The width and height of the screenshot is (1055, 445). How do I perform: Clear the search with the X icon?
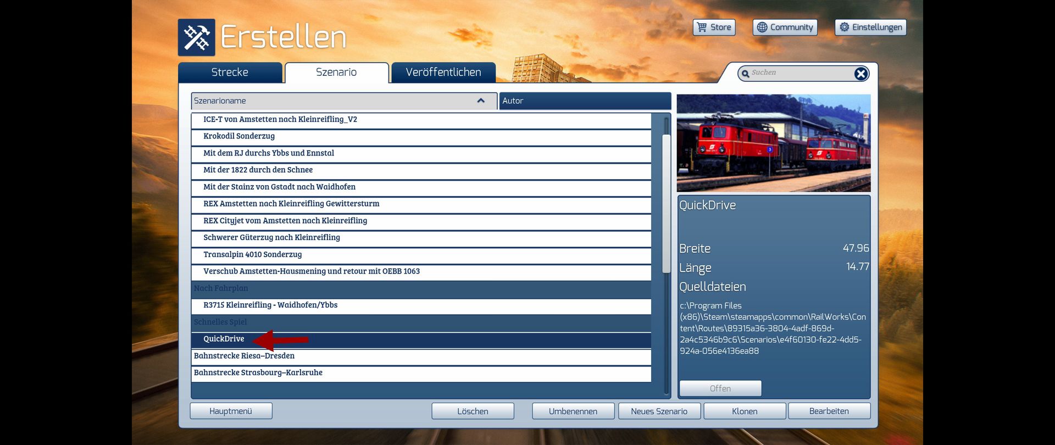pyautogui.click(x=860, y=74)
